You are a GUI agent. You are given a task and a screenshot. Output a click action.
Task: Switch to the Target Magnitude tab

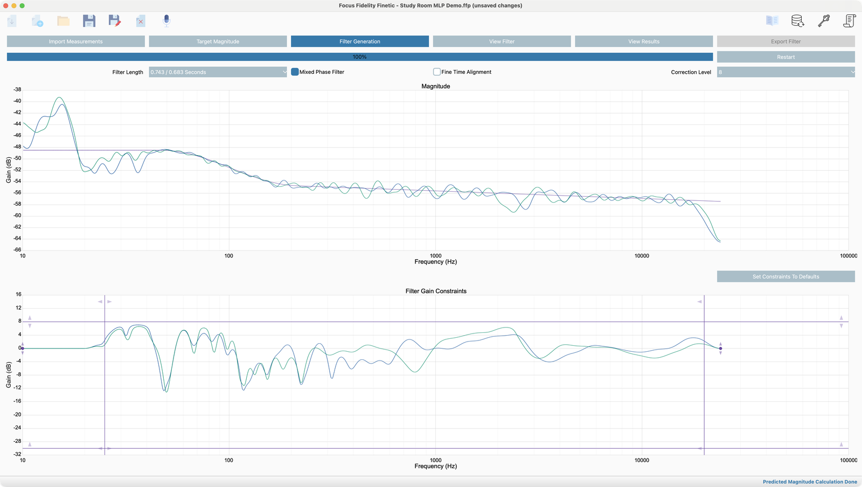coord(218,41)
